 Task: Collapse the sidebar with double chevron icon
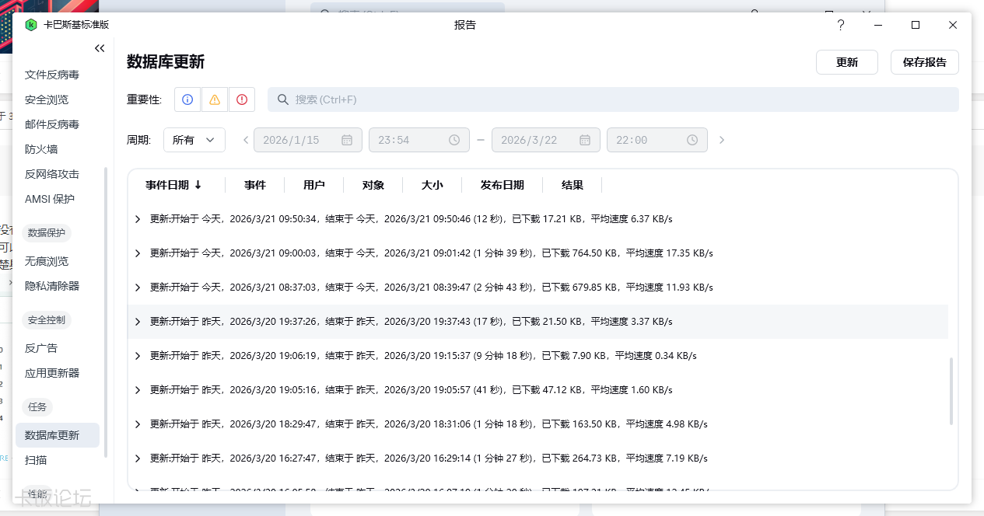tap(100, 48)
